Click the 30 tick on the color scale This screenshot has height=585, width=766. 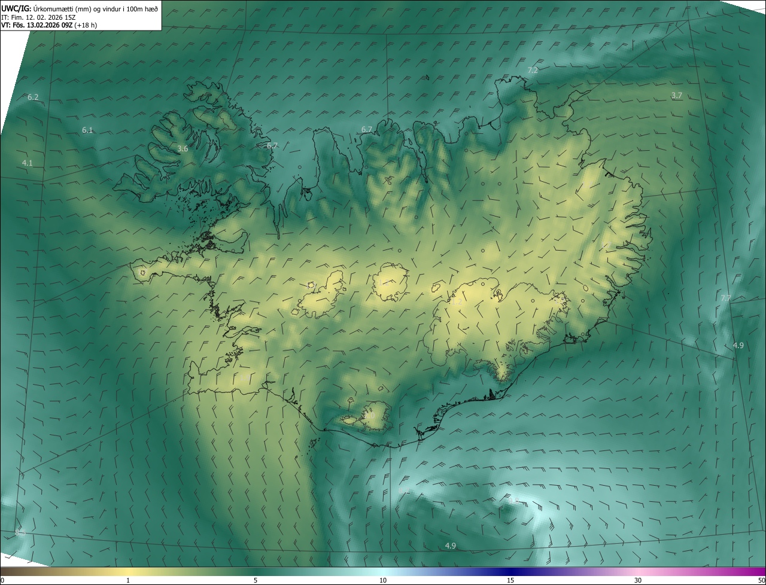[x=638, y=581]
